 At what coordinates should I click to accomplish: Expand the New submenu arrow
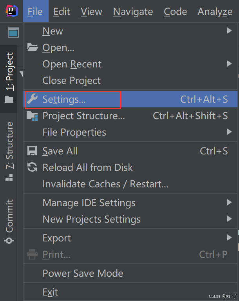tap(230, 31)
